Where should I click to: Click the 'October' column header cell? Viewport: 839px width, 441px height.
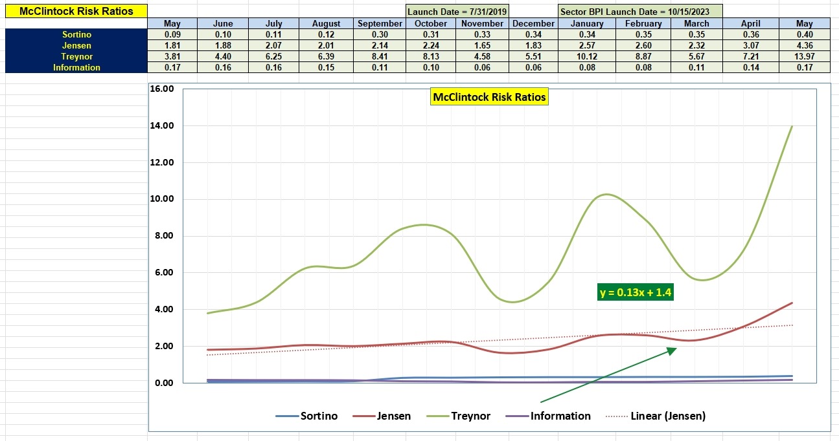[x=430, y=23]
